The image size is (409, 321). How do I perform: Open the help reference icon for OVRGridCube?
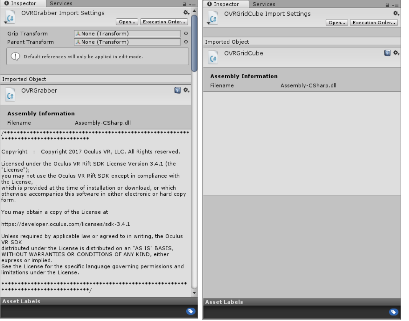pyautogui.click(x=387, y=53)
